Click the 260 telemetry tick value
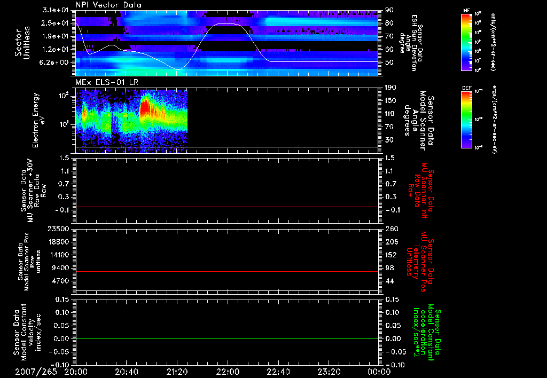The height and width of the screenshot is (378, 547). 391,229
